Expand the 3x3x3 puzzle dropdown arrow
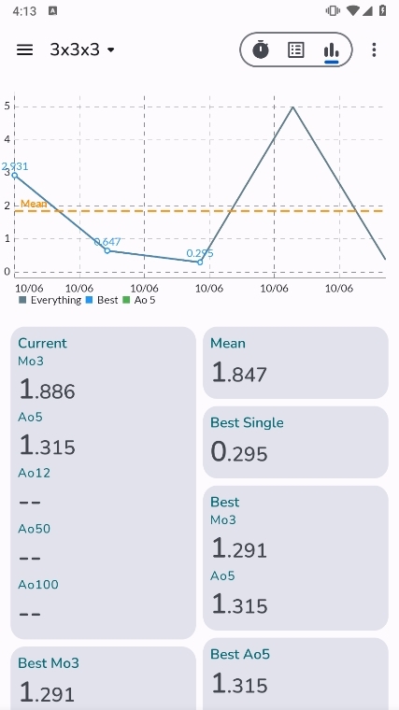 click(111, 50)
